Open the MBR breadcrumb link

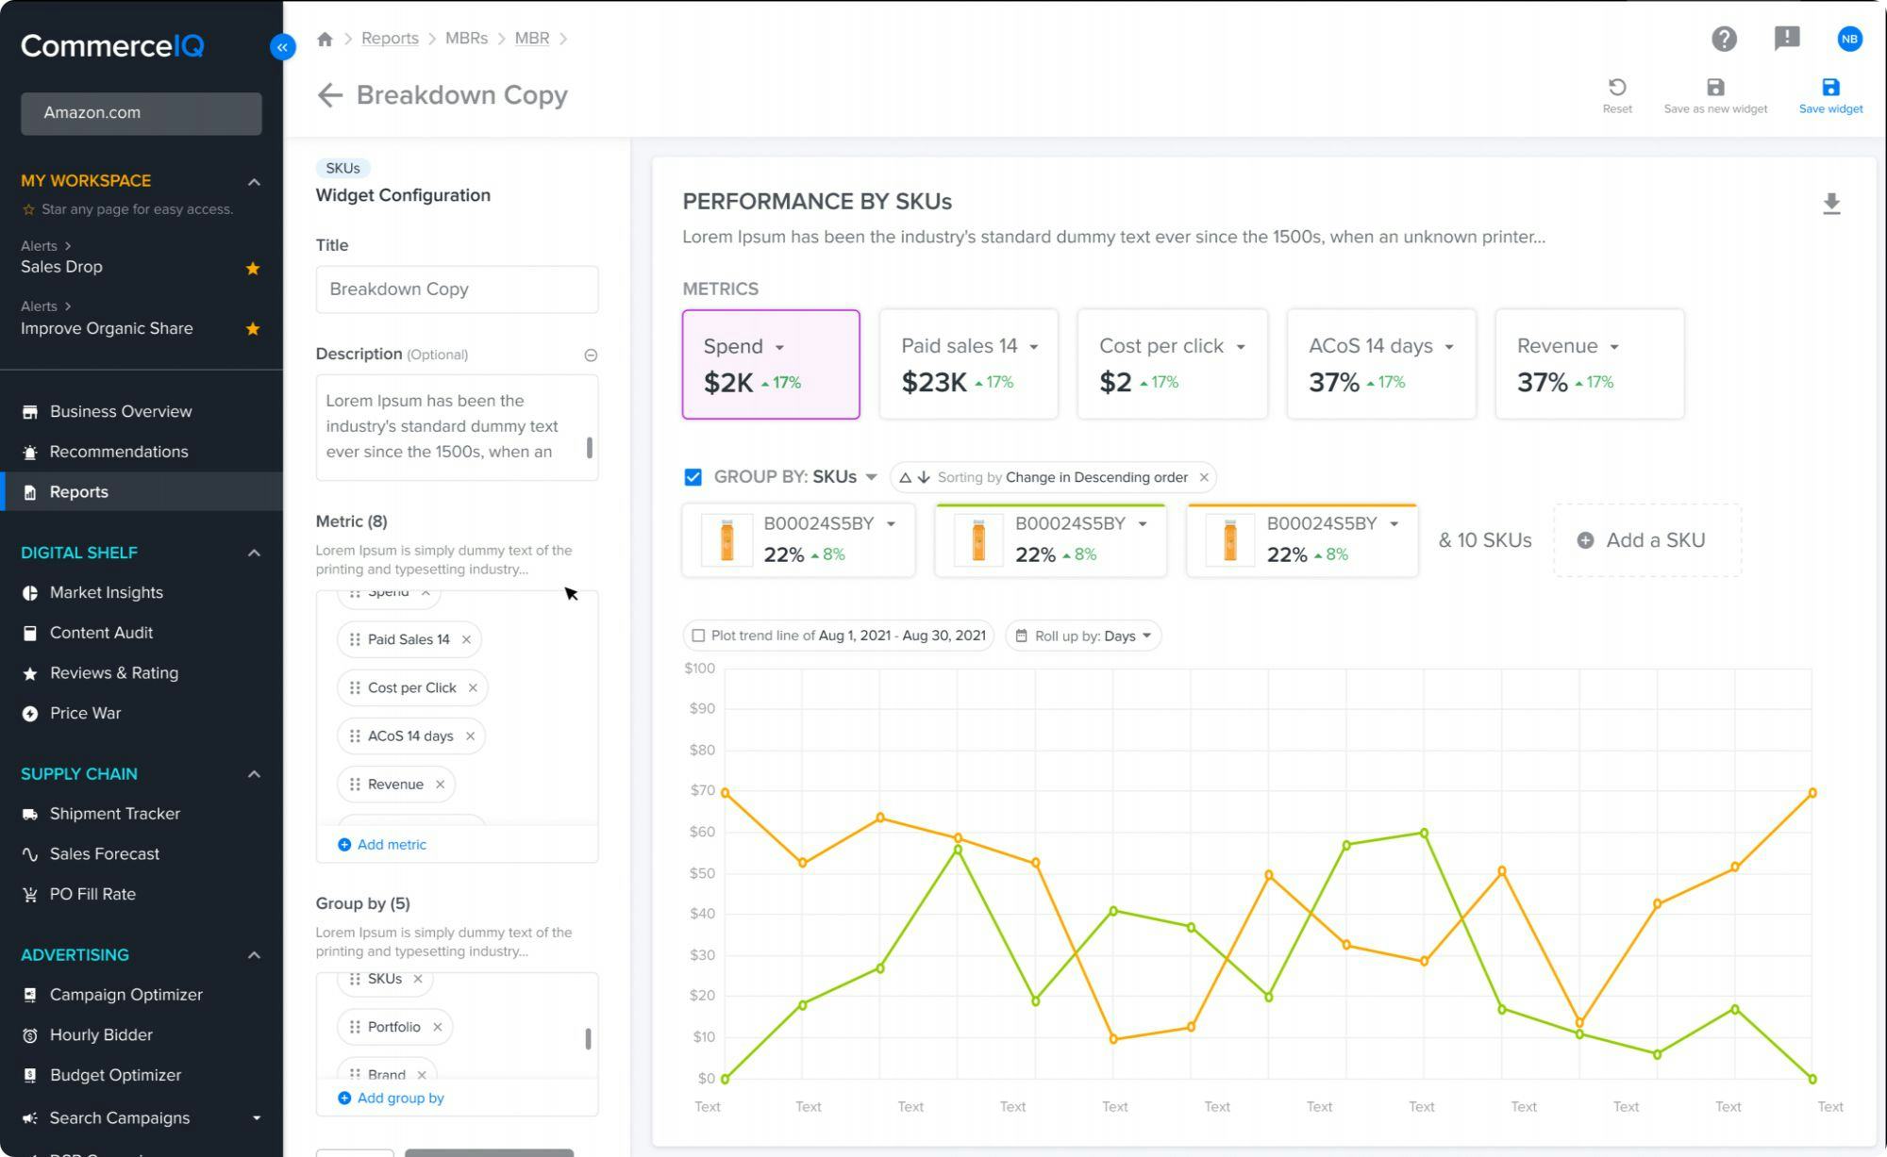[531, 38]
